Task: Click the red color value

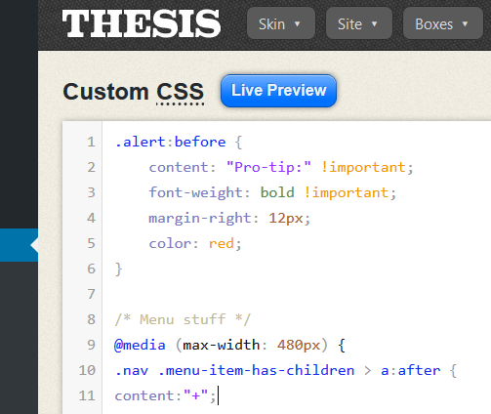Action: pos(222,243)
